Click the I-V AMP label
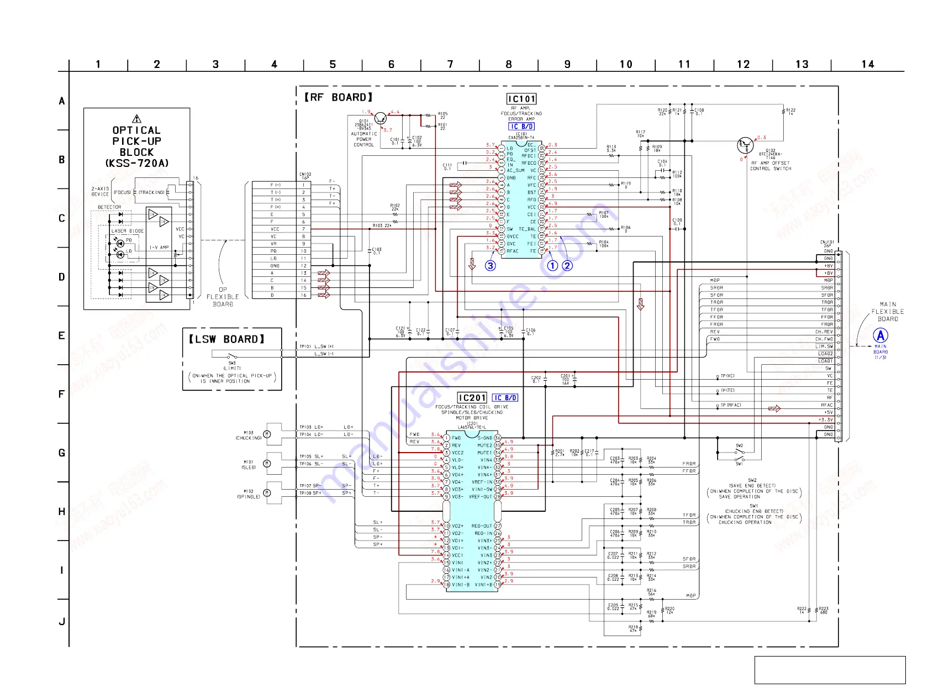The height and width of the screenshot is (698, 928). tap(160, 248)
